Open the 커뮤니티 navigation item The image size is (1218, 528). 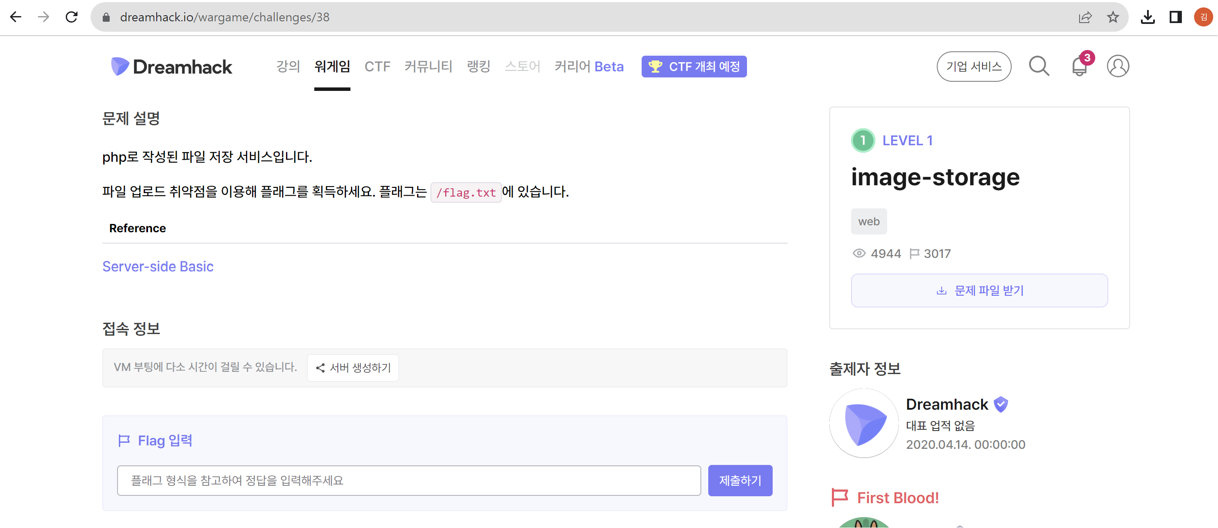(x=428, y=66)
